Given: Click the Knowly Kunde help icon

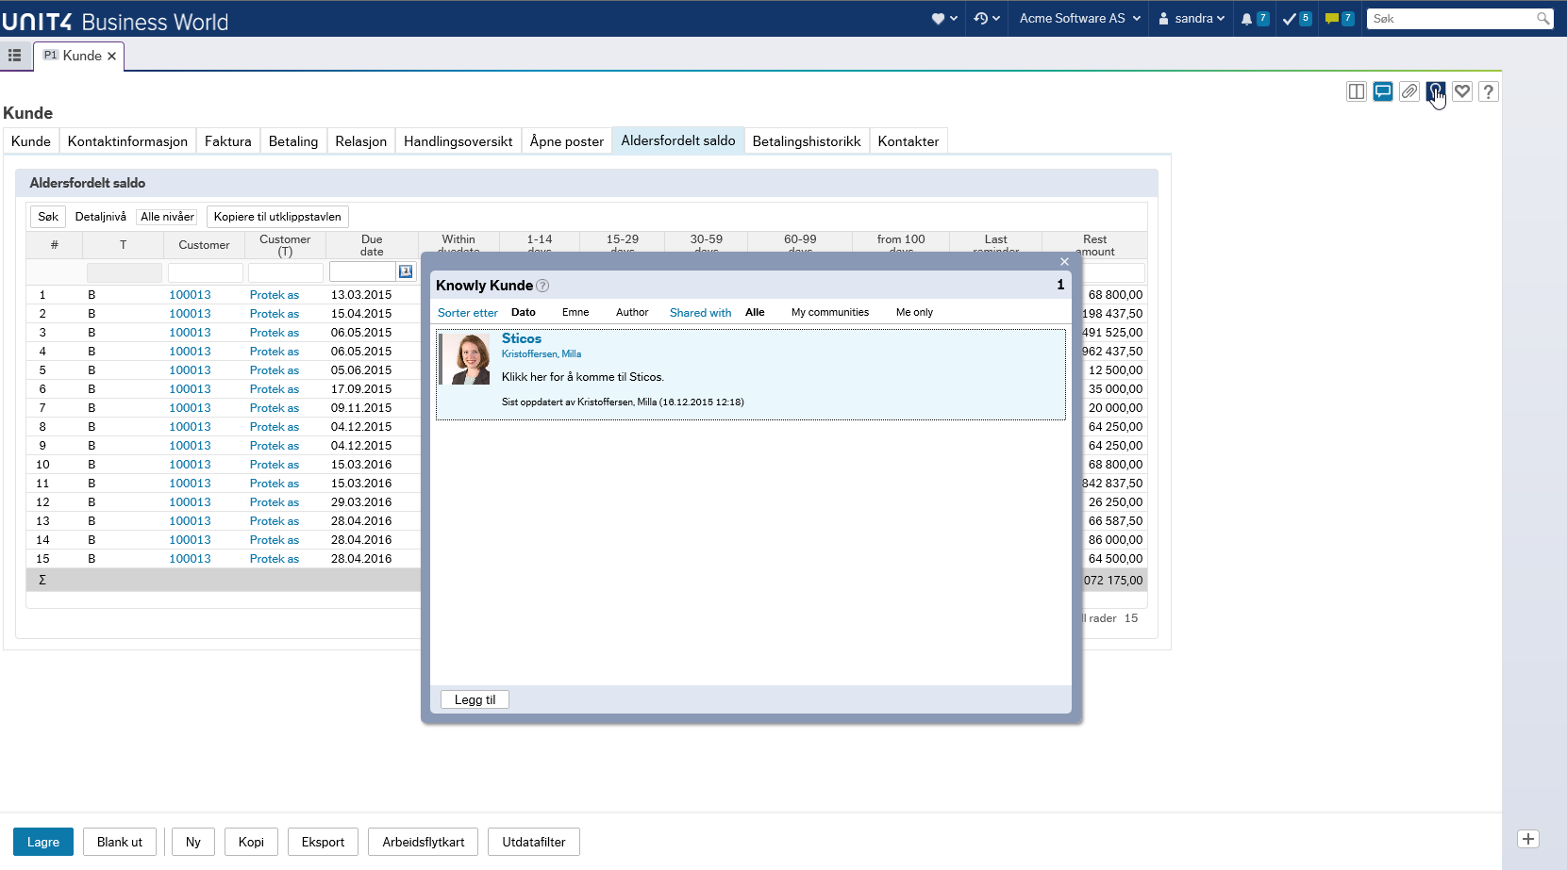Looking at the screenshot, I should [x=542, y=286].
